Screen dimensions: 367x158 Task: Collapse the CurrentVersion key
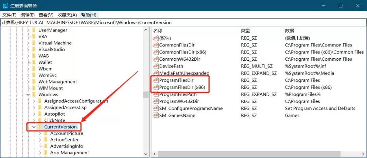[x=34, y=127]
